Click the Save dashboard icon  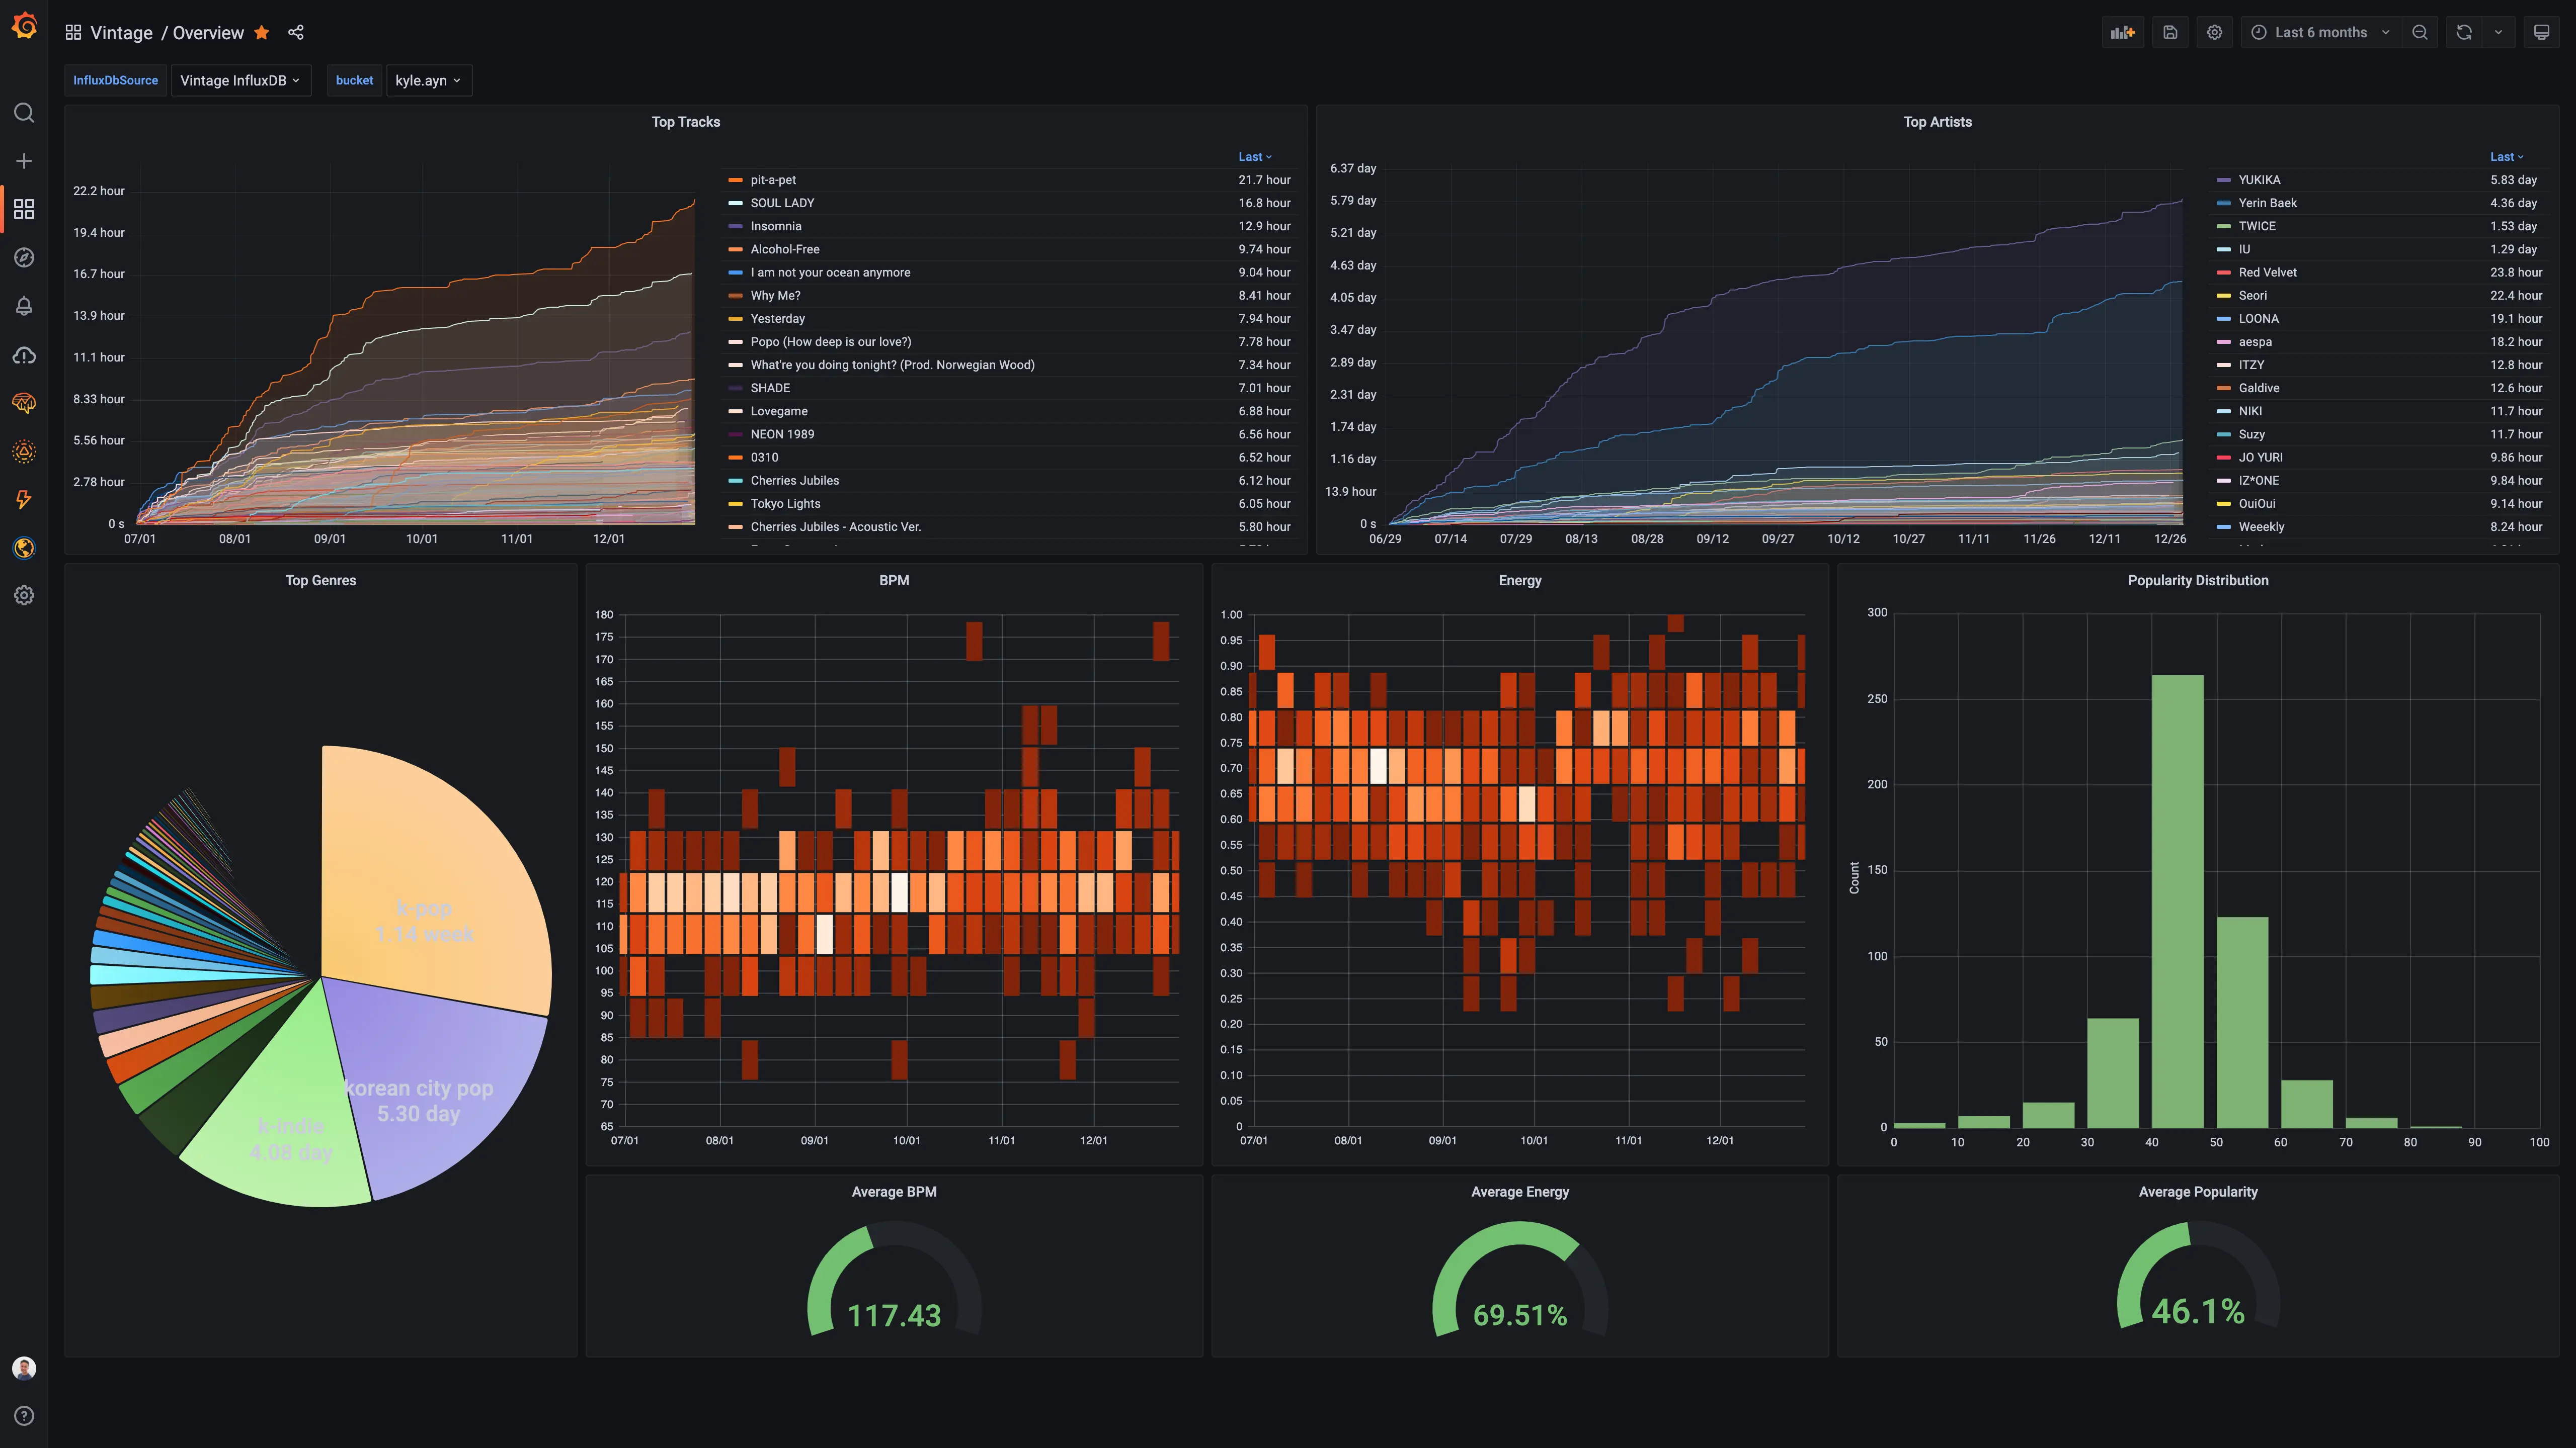(2170, 32)
